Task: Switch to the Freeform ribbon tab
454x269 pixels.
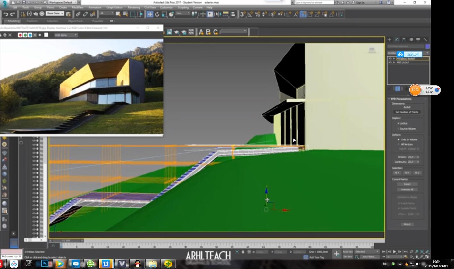Action: pyautogui.click(x=32, y=21)
